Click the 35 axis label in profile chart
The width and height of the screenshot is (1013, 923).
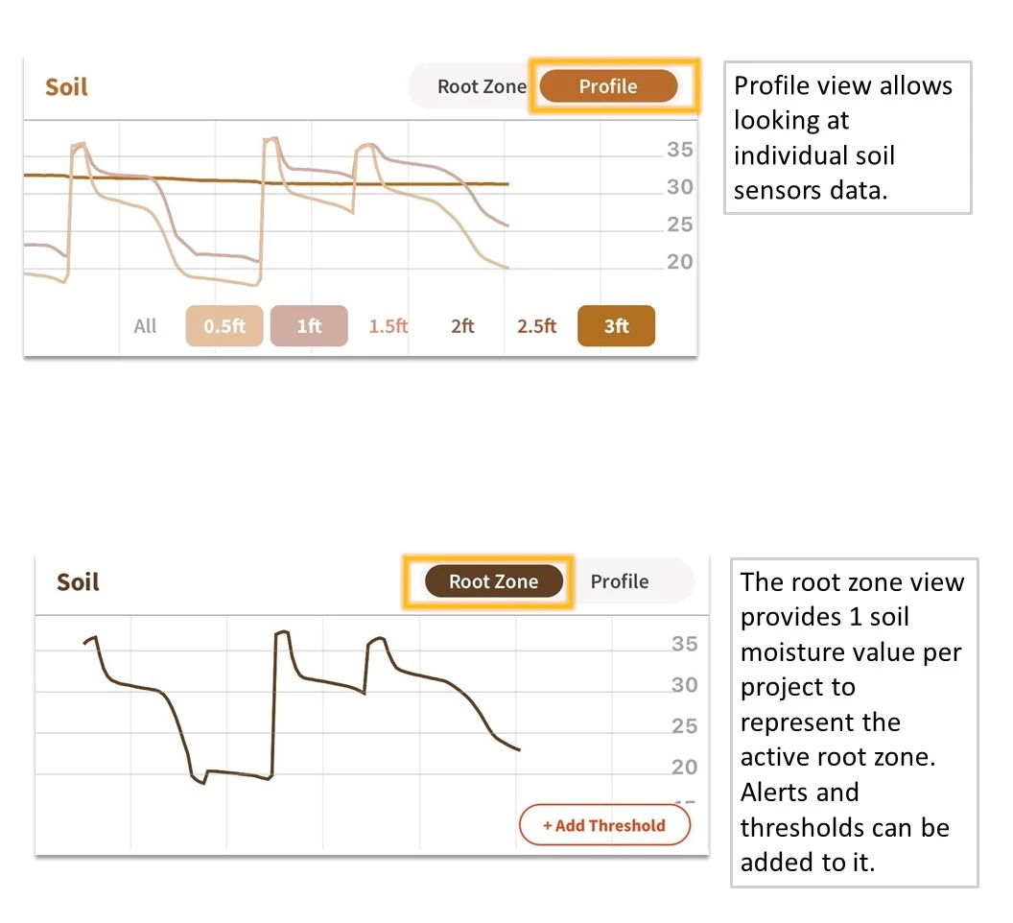(680, 150)
